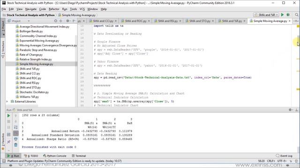Open Project panel settings gear
This screenshot has height=168, width=300.
pos(68,21)
